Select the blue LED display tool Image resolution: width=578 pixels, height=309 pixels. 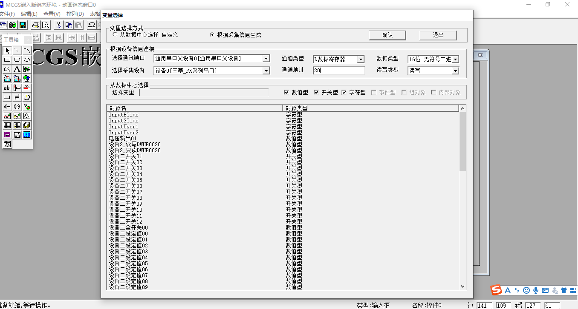point(27,135)
